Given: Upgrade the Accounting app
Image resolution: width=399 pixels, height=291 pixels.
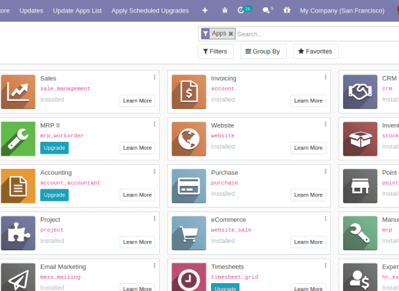Looking at the screenshot, I should pos(54,195).
